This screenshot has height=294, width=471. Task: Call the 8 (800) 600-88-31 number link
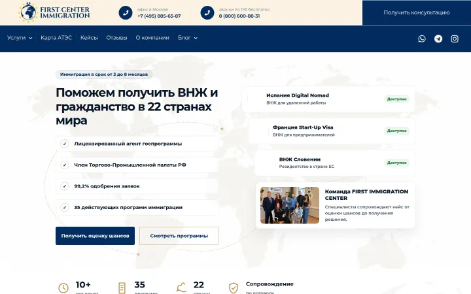[x=239, y=16]
